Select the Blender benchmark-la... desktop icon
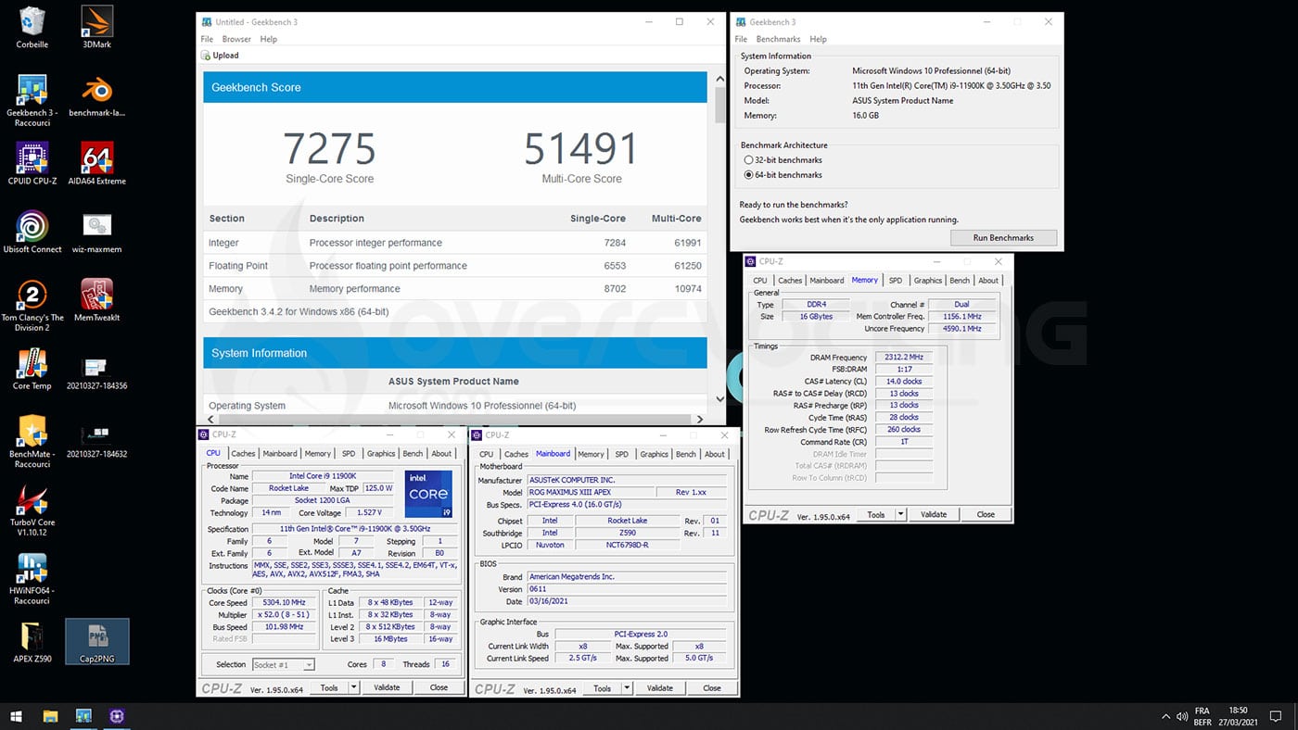The image size is (1298, 730). click(97, 95)
